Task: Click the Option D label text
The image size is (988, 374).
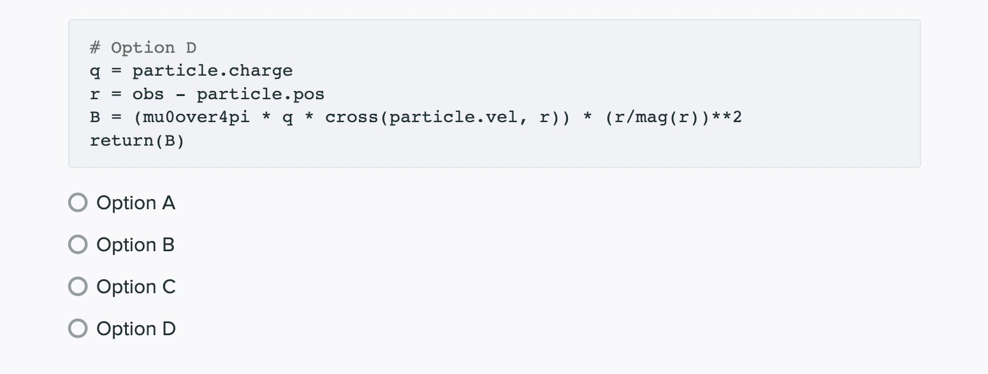Action: (x=136, y=328)
